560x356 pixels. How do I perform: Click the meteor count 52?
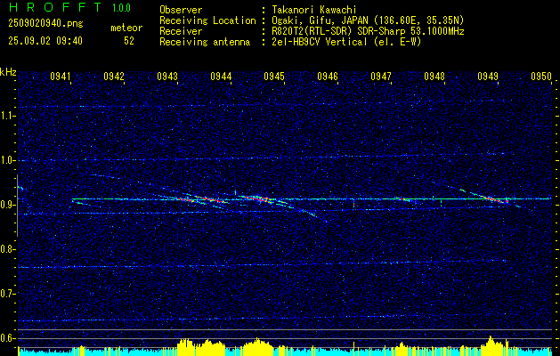(129, 41)
